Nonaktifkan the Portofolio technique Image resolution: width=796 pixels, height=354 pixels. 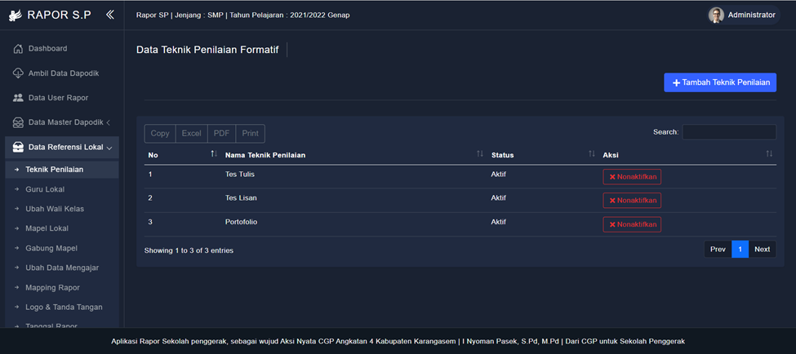click(632, 224)
